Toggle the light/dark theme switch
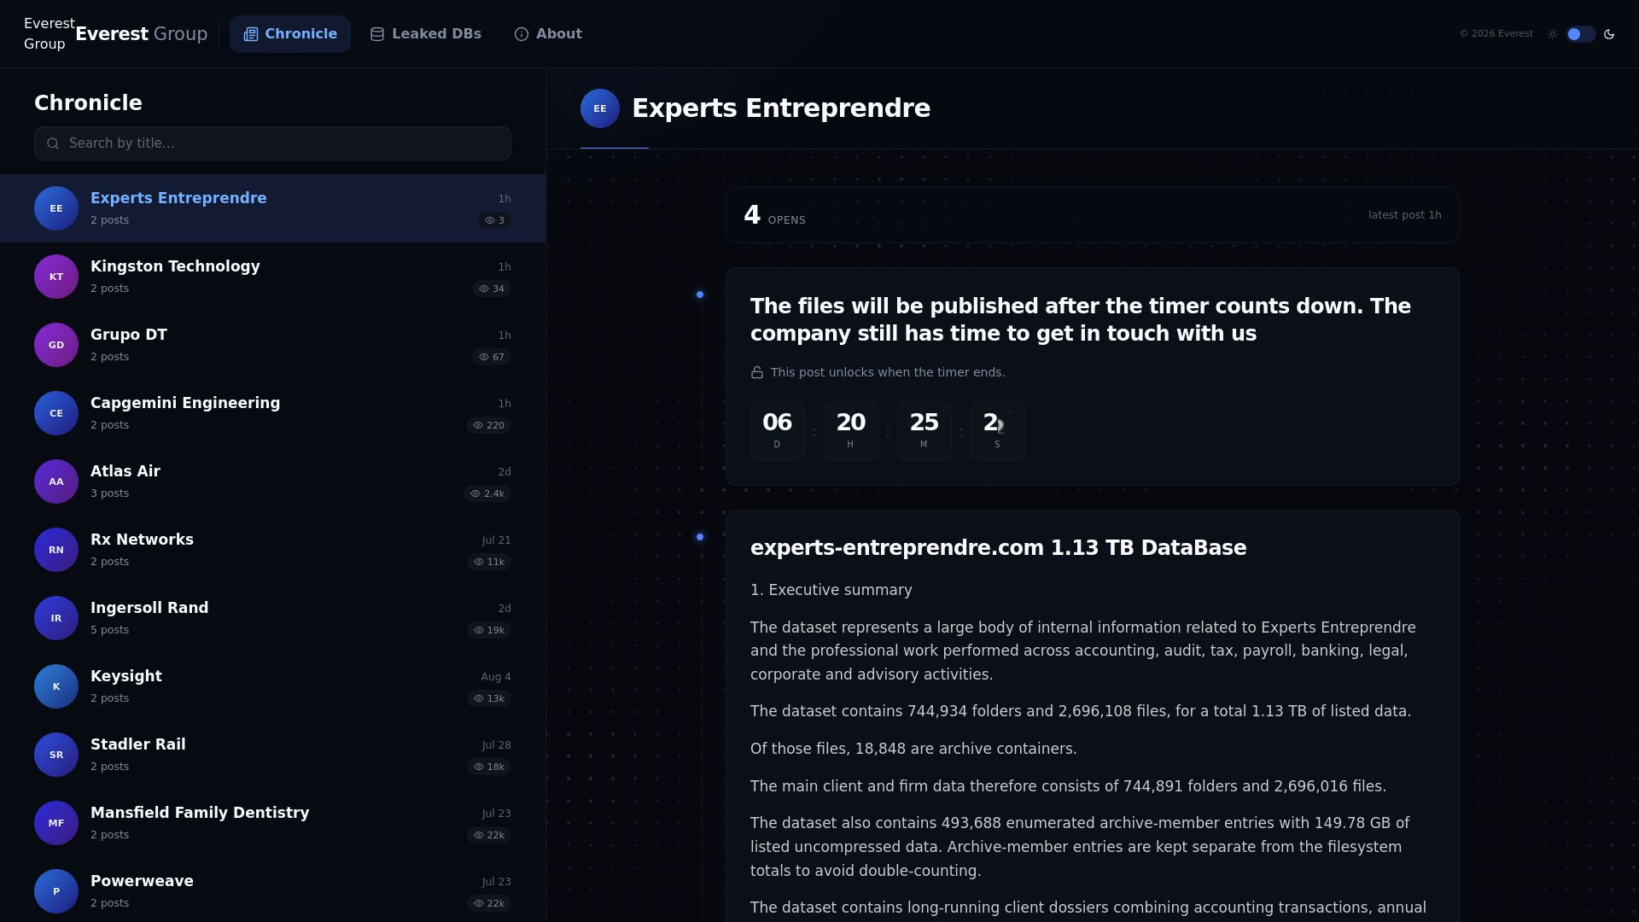This screenshot has height=922, width=1639. (1580, 34)
